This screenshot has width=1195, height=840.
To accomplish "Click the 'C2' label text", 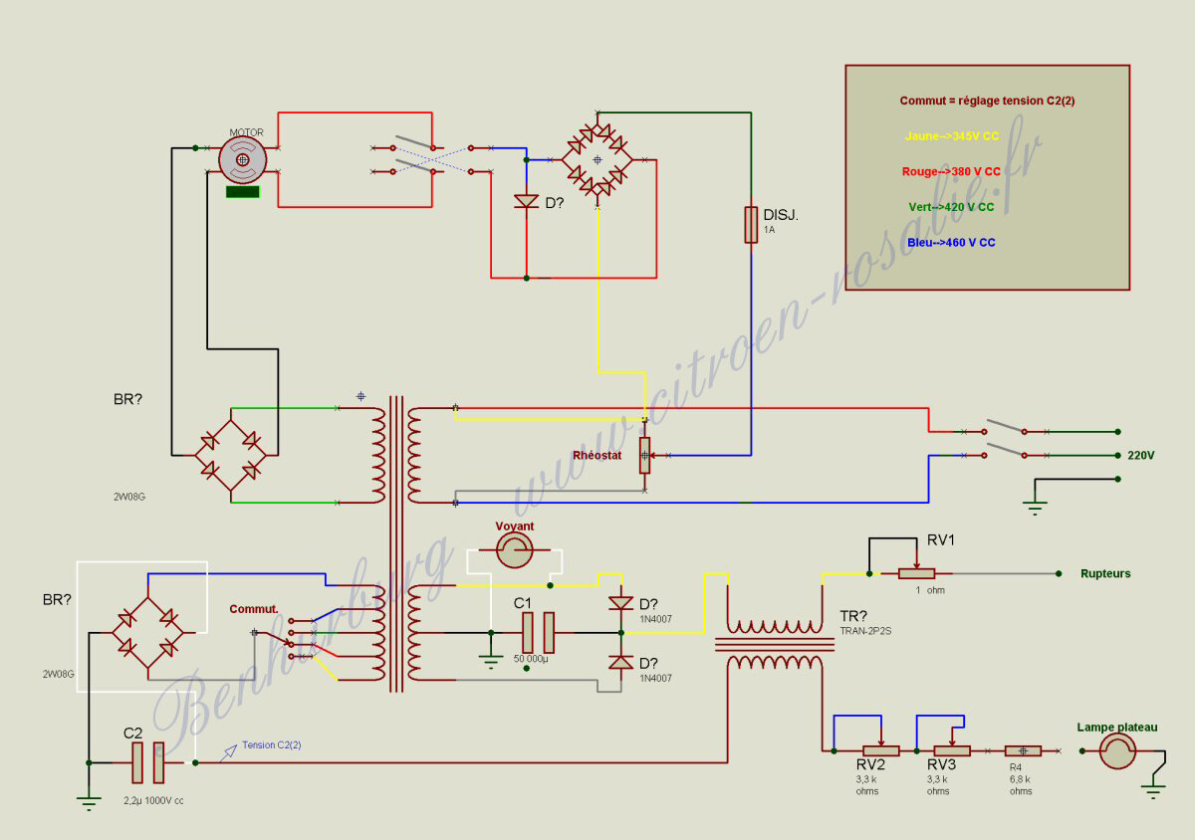I will [133, 734].
